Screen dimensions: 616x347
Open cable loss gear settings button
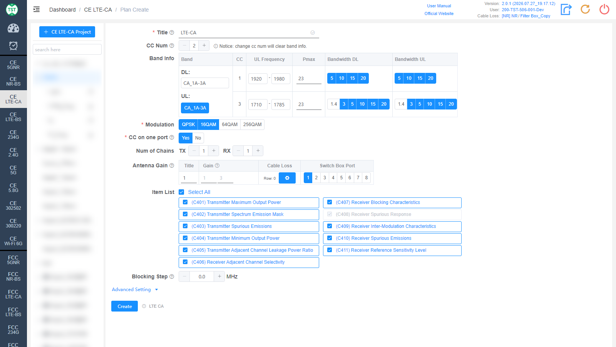(287, 178)
